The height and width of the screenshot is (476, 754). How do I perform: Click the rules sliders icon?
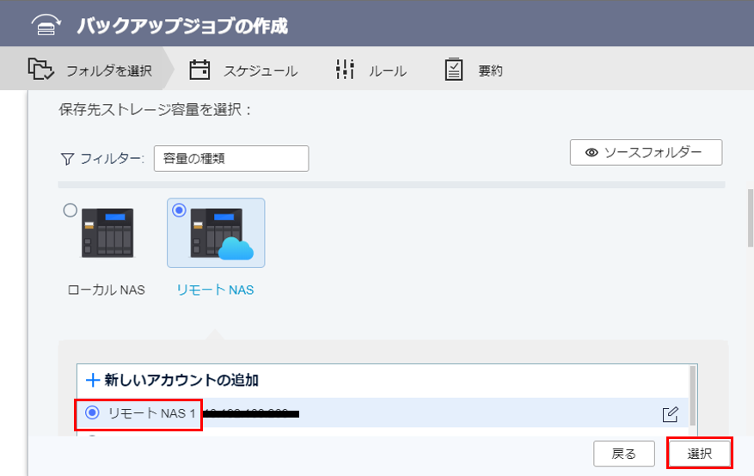[345, 70]
